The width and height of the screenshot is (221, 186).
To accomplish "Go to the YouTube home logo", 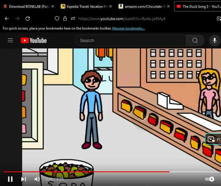I will pos(34,40).
